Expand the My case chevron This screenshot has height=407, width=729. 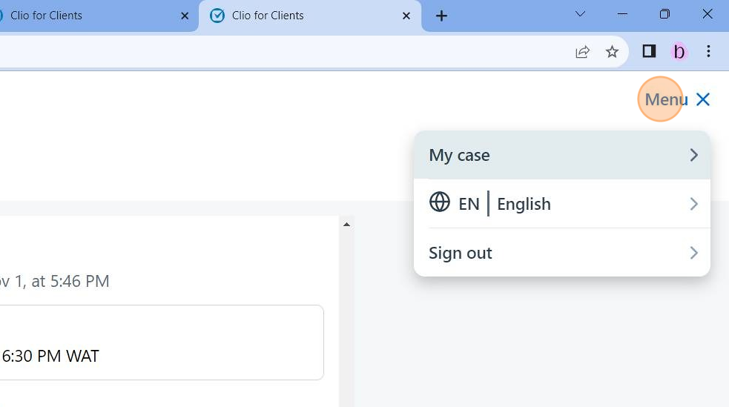tap(693, 155)
